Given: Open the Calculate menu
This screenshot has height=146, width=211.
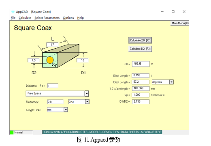Looking at the screenshot, I should [25, 18].
